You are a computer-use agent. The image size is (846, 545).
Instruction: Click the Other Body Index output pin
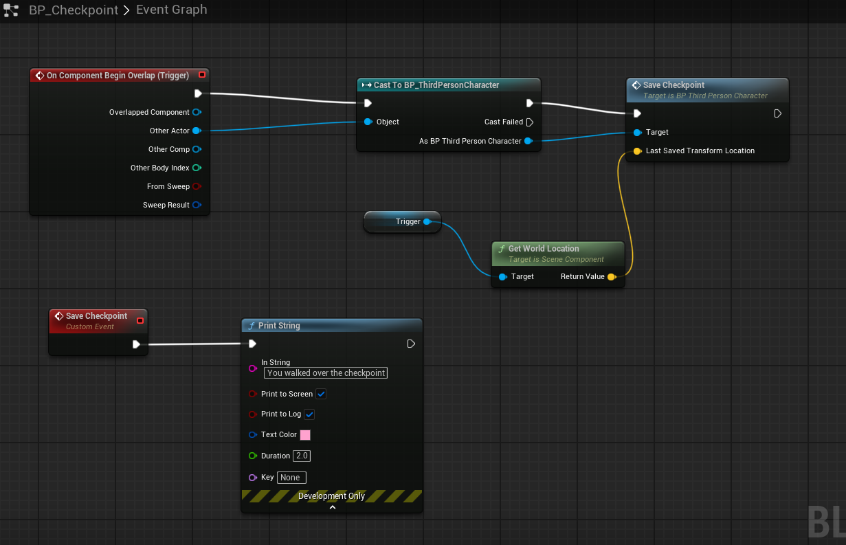tap(197, 168)
